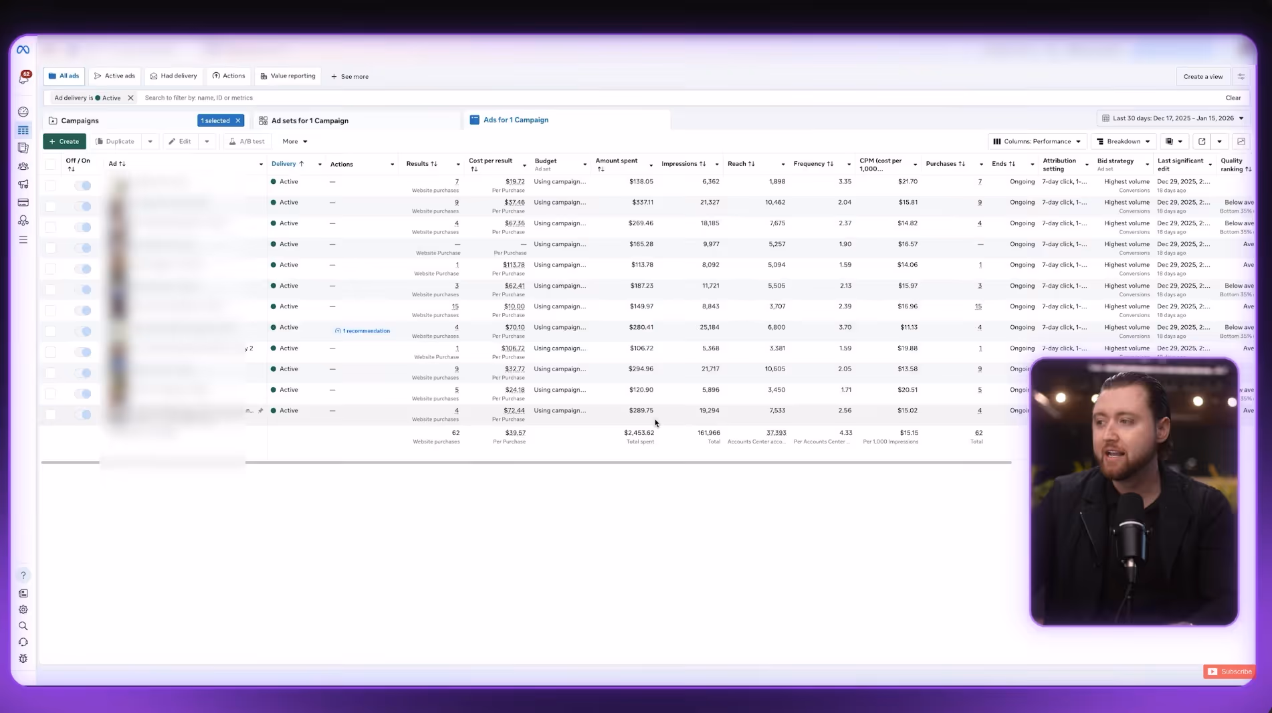Go to Account overview in the sidebar

pyautogui.click(x=23, y=112)
